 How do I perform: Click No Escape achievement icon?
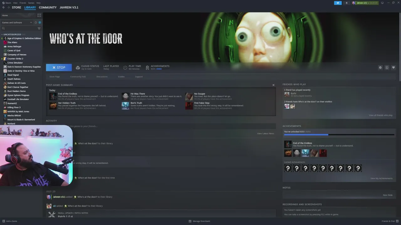(x=189, y=96)
